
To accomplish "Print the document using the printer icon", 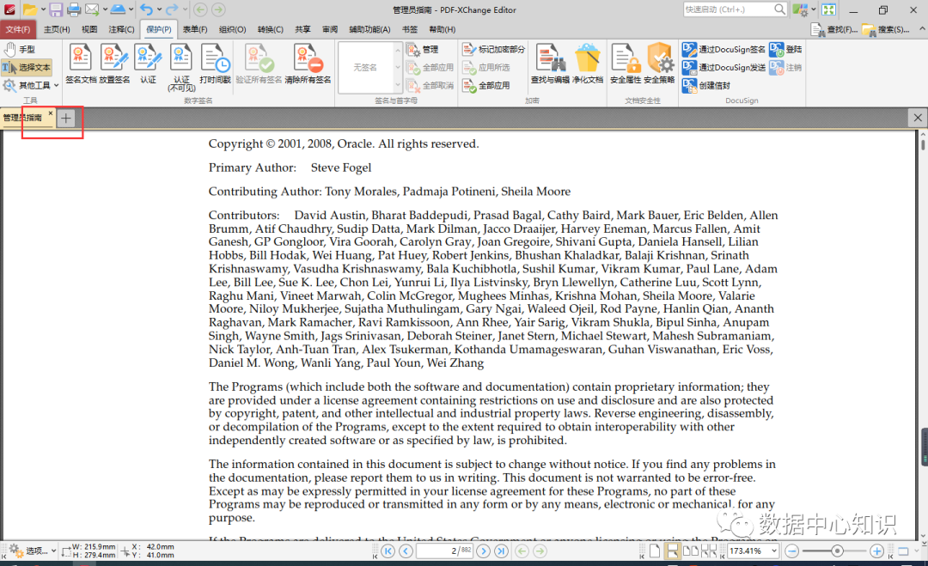I will 74,9.
